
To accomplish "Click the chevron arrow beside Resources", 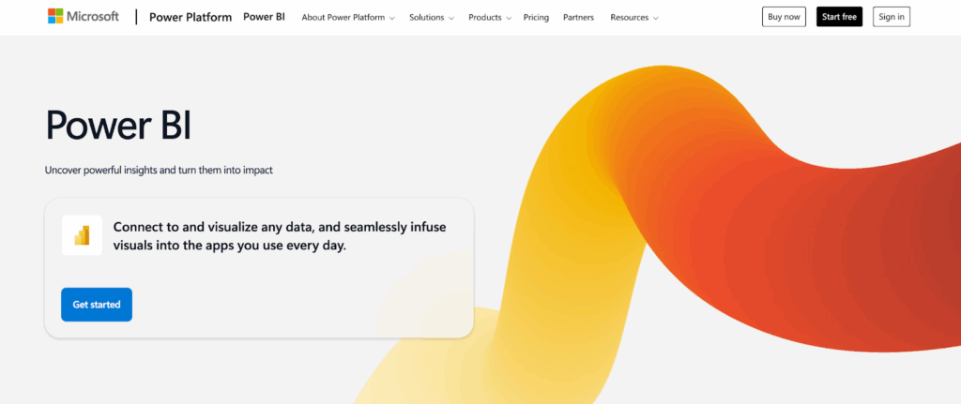I will pyautogui.click(x=655, y=18).
